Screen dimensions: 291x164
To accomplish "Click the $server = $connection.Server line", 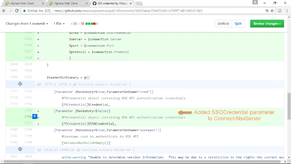I will [95, 39].
